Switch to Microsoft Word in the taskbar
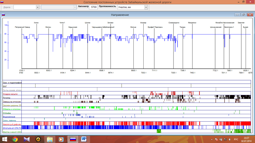The image size is (255, 143). click(x=84, y=139)
